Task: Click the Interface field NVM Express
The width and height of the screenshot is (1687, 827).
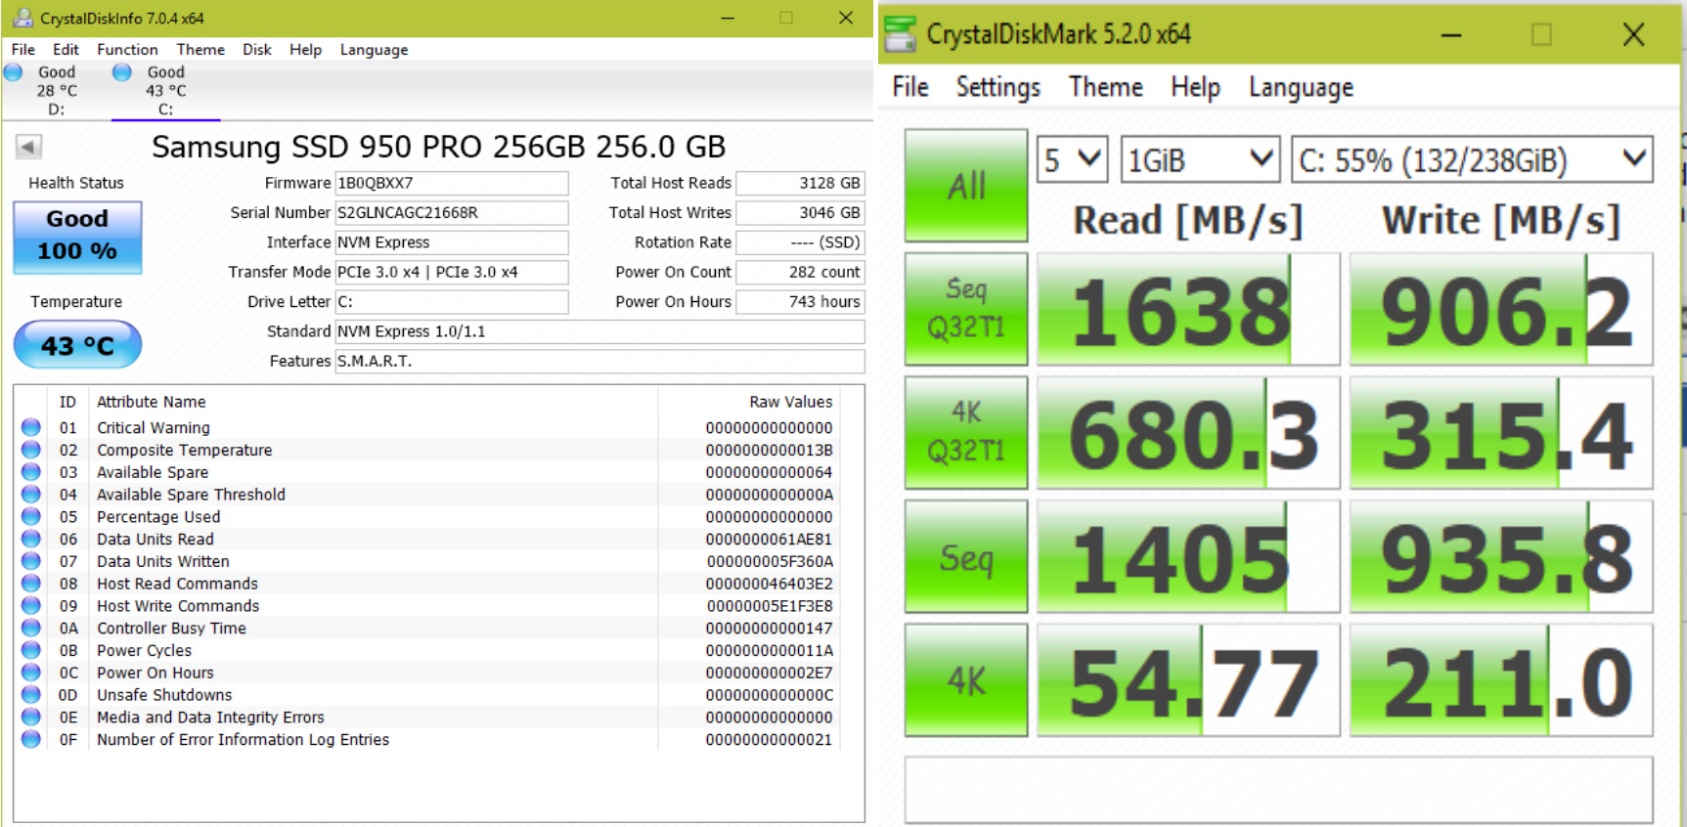Action: pos(451,242)
